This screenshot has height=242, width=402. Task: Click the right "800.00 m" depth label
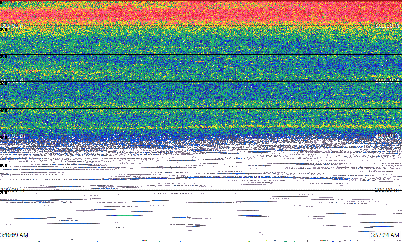point(388,25)
